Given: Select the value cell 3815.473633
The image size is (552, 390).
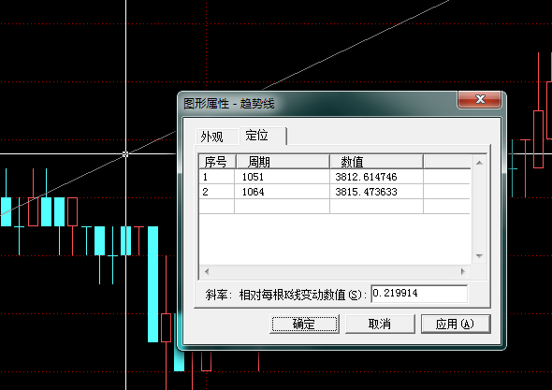Looking at the screenshot, I should pyautogui.click(x=376, y=192).
